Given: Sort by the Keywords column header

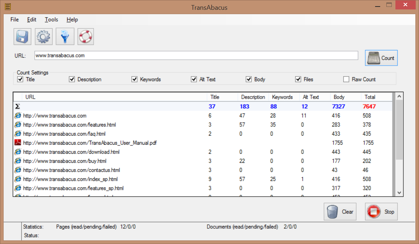Looking at the screenshot, I should pyautogui.click(x=284, y=97).
